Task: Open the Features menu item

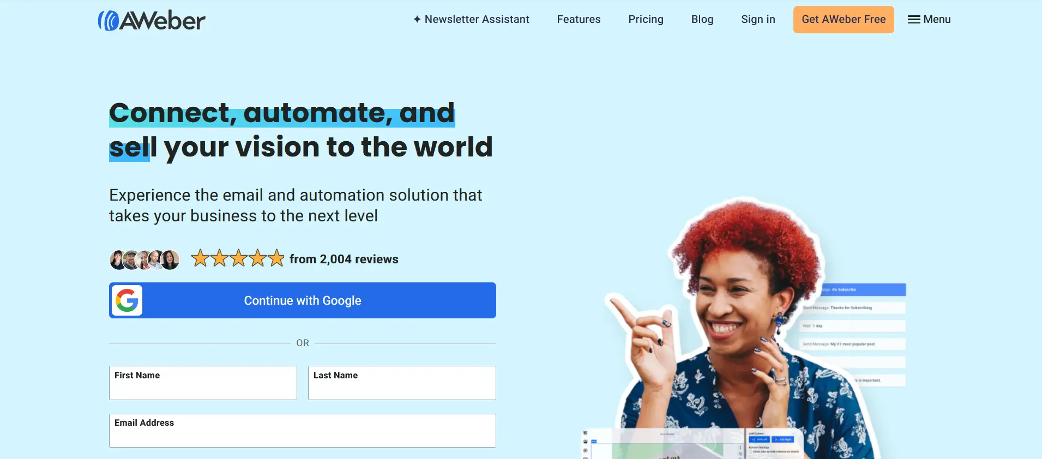Action: point(579,19)
